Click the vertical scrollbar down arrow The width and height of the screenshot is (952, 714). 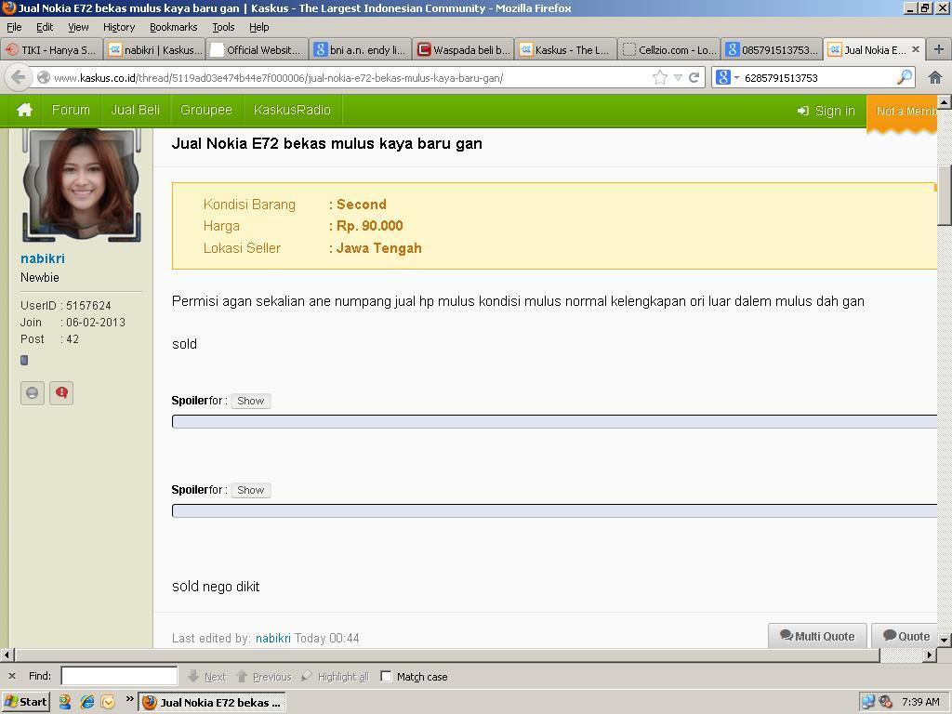click(945, 640)
